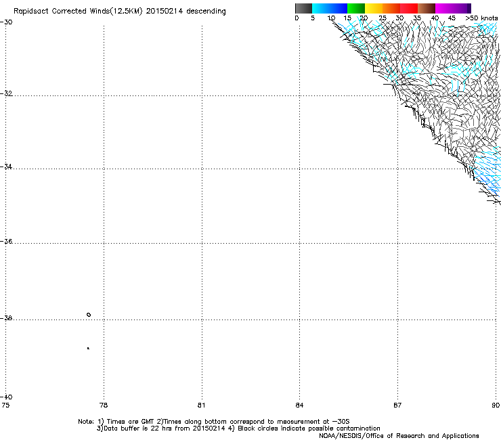
Task: Pick the red 30-35 knots legend band
Action: click(409, 8)
